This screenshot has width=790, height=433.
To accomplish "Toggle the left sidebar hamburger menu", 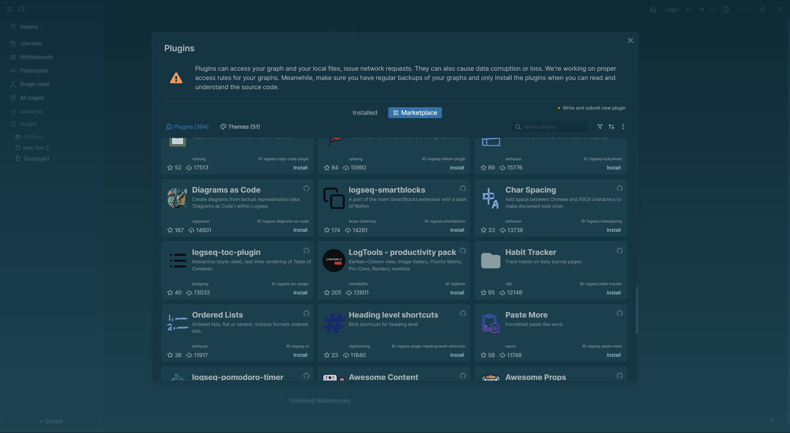I will 9,9.
